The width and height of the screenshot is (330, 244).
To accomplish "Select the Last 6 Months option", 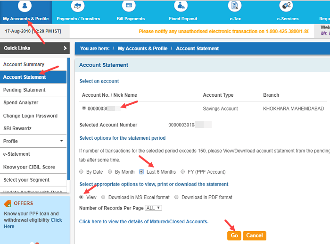I will tap(141, 172).
